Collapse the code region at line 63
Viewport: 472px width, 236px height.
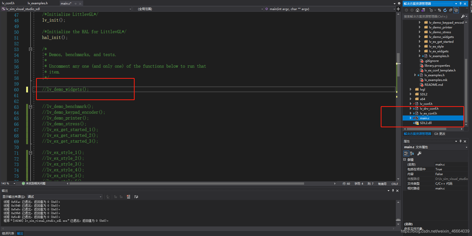tap(31, 107)
